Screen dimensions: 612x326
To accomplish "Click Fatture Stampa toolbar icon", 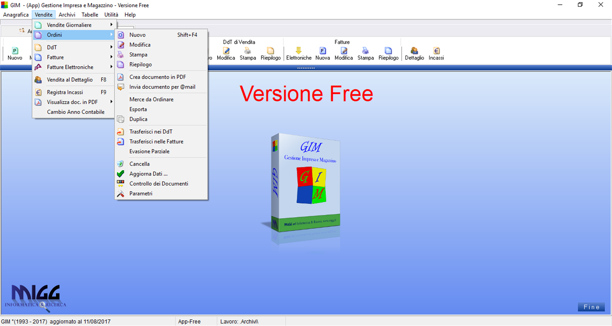I will pos(365,54).
